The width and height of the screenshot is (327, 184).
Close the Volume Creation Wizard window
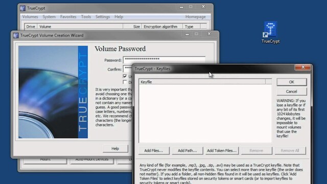(209, 34)
